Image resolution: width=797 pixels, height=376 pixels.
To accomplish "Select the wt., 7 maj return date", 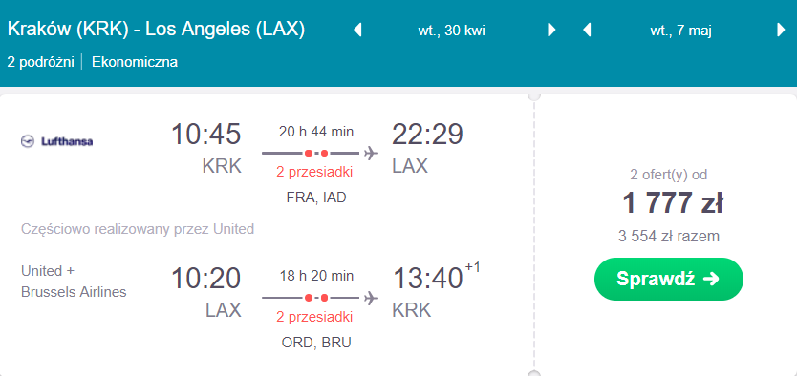I will point(680,31).
